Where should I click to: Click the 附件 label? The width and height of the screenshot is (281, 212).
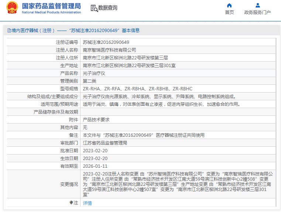point(73,120)
